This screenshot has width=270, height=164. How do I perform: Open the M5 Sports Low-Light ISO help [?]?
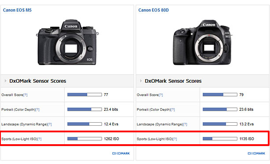click(x=39, y=139)
